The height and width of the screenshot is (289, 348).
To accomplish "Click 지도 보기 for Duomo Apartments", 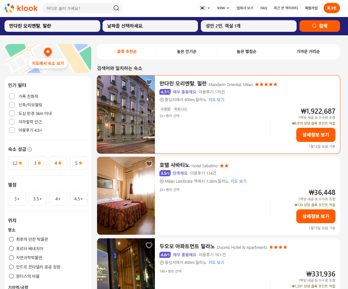I will point(216,263).
